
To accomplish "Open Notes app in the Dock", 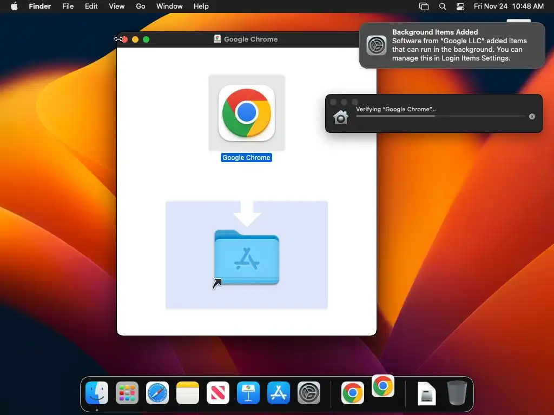I will (188, 393).
